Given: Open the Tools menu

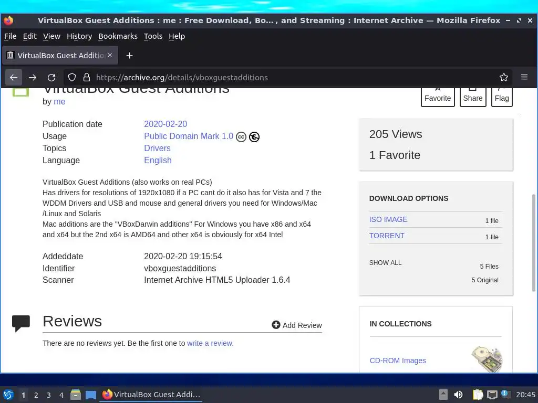Looking at the screenshot, I should click(x=153, y=36).
